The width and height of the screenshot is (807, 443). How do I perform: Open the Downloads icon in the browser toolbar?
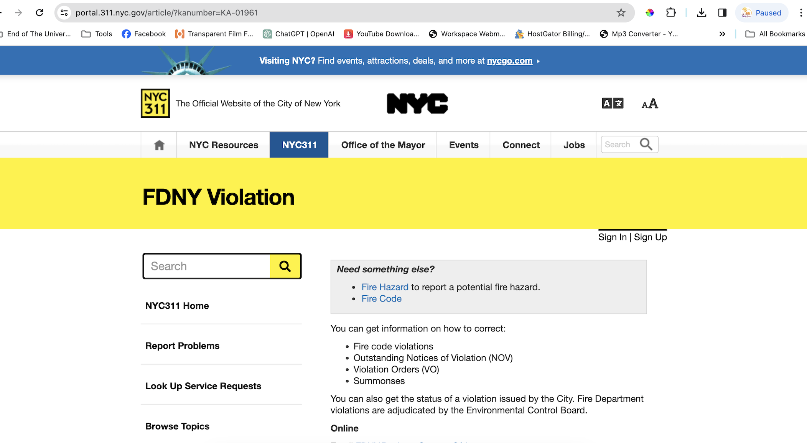702,12
